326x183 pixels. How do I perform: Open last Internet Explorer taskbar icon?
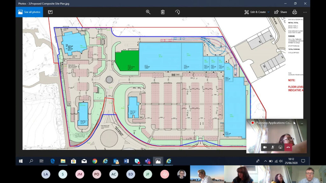coord(169,161)
